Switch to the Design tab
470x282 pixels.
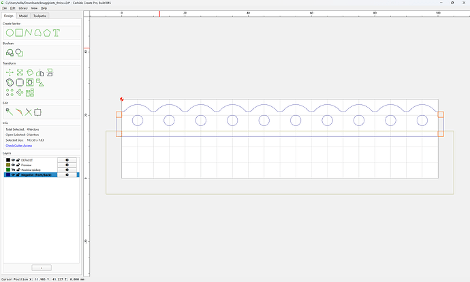coord(9,16)
